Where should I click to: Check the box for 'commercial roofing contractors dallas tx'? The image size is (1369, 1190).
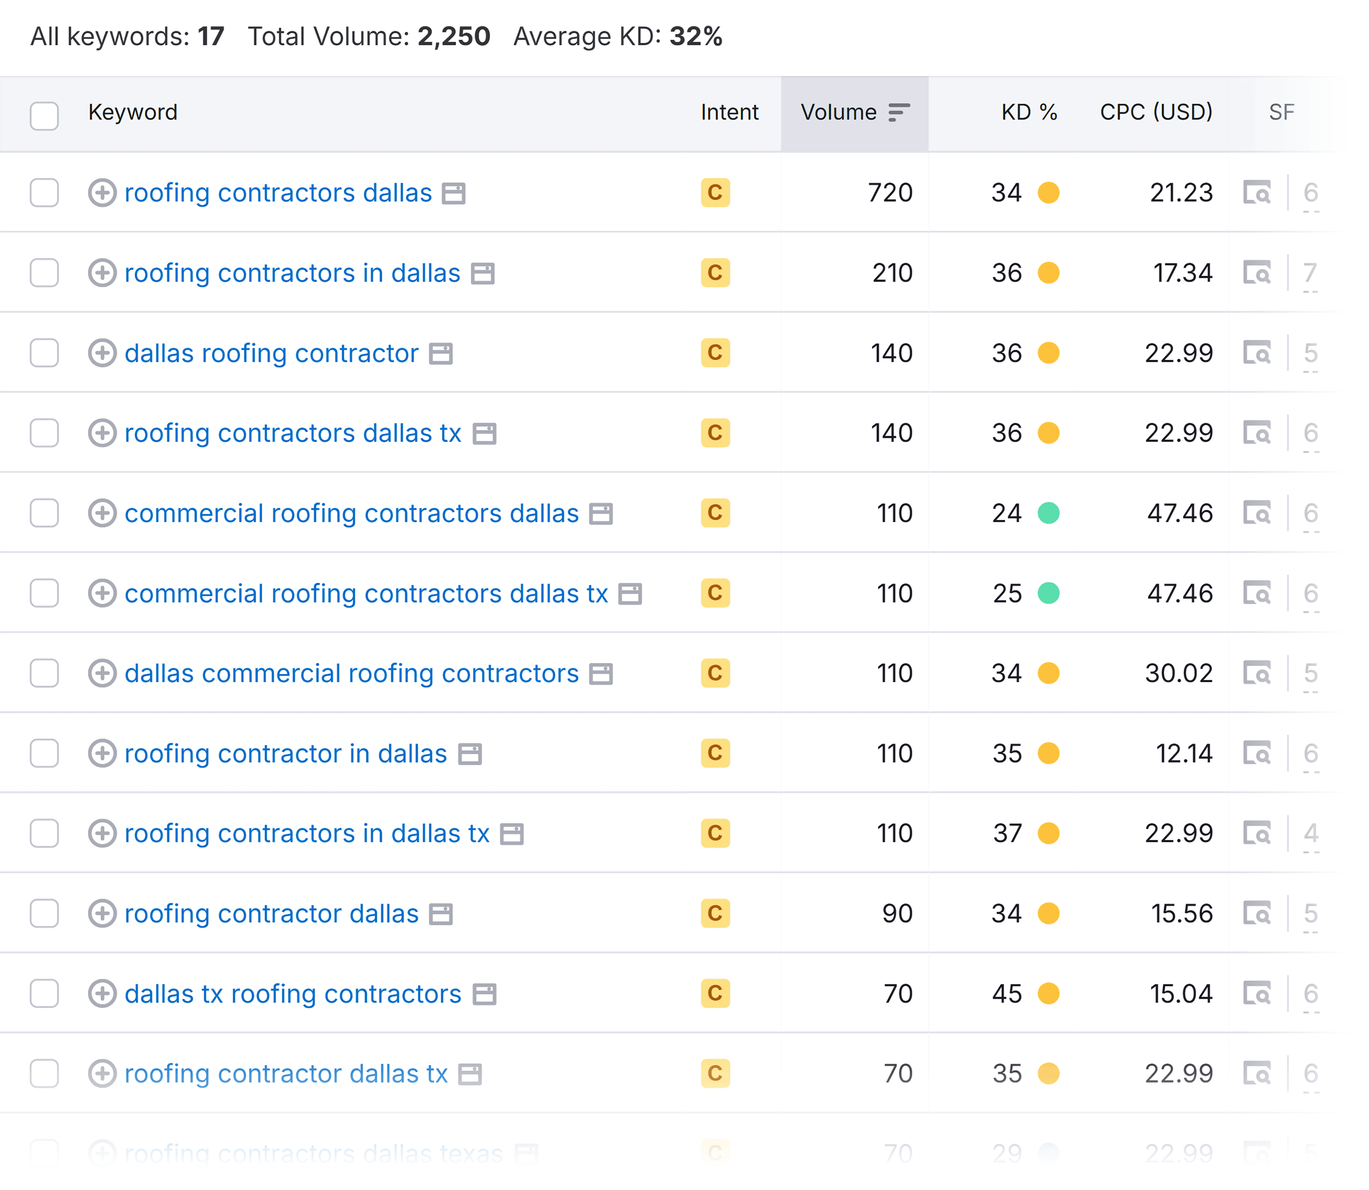[x=44, y=593]
